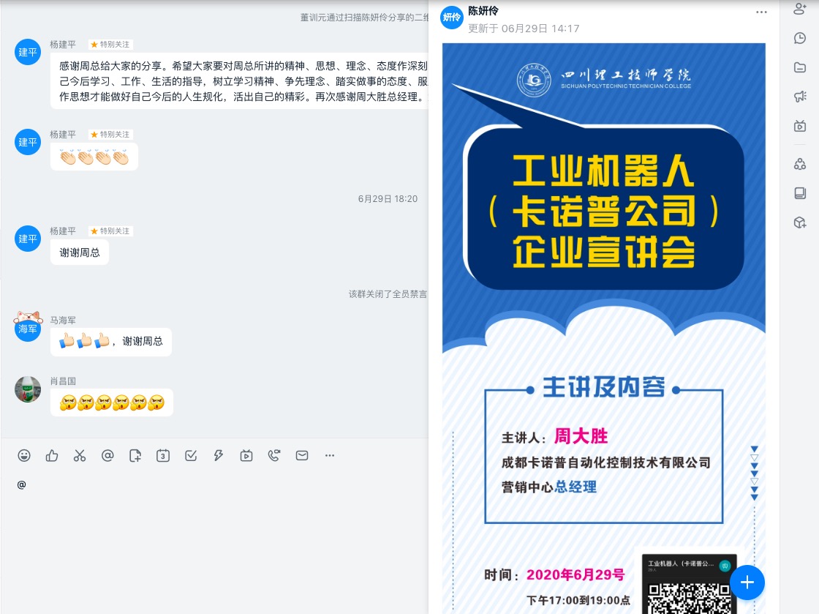Click the thumbs-up like icon in toolbar
The width and height of the screenshot is (819, 614).
tap(52, 456)
